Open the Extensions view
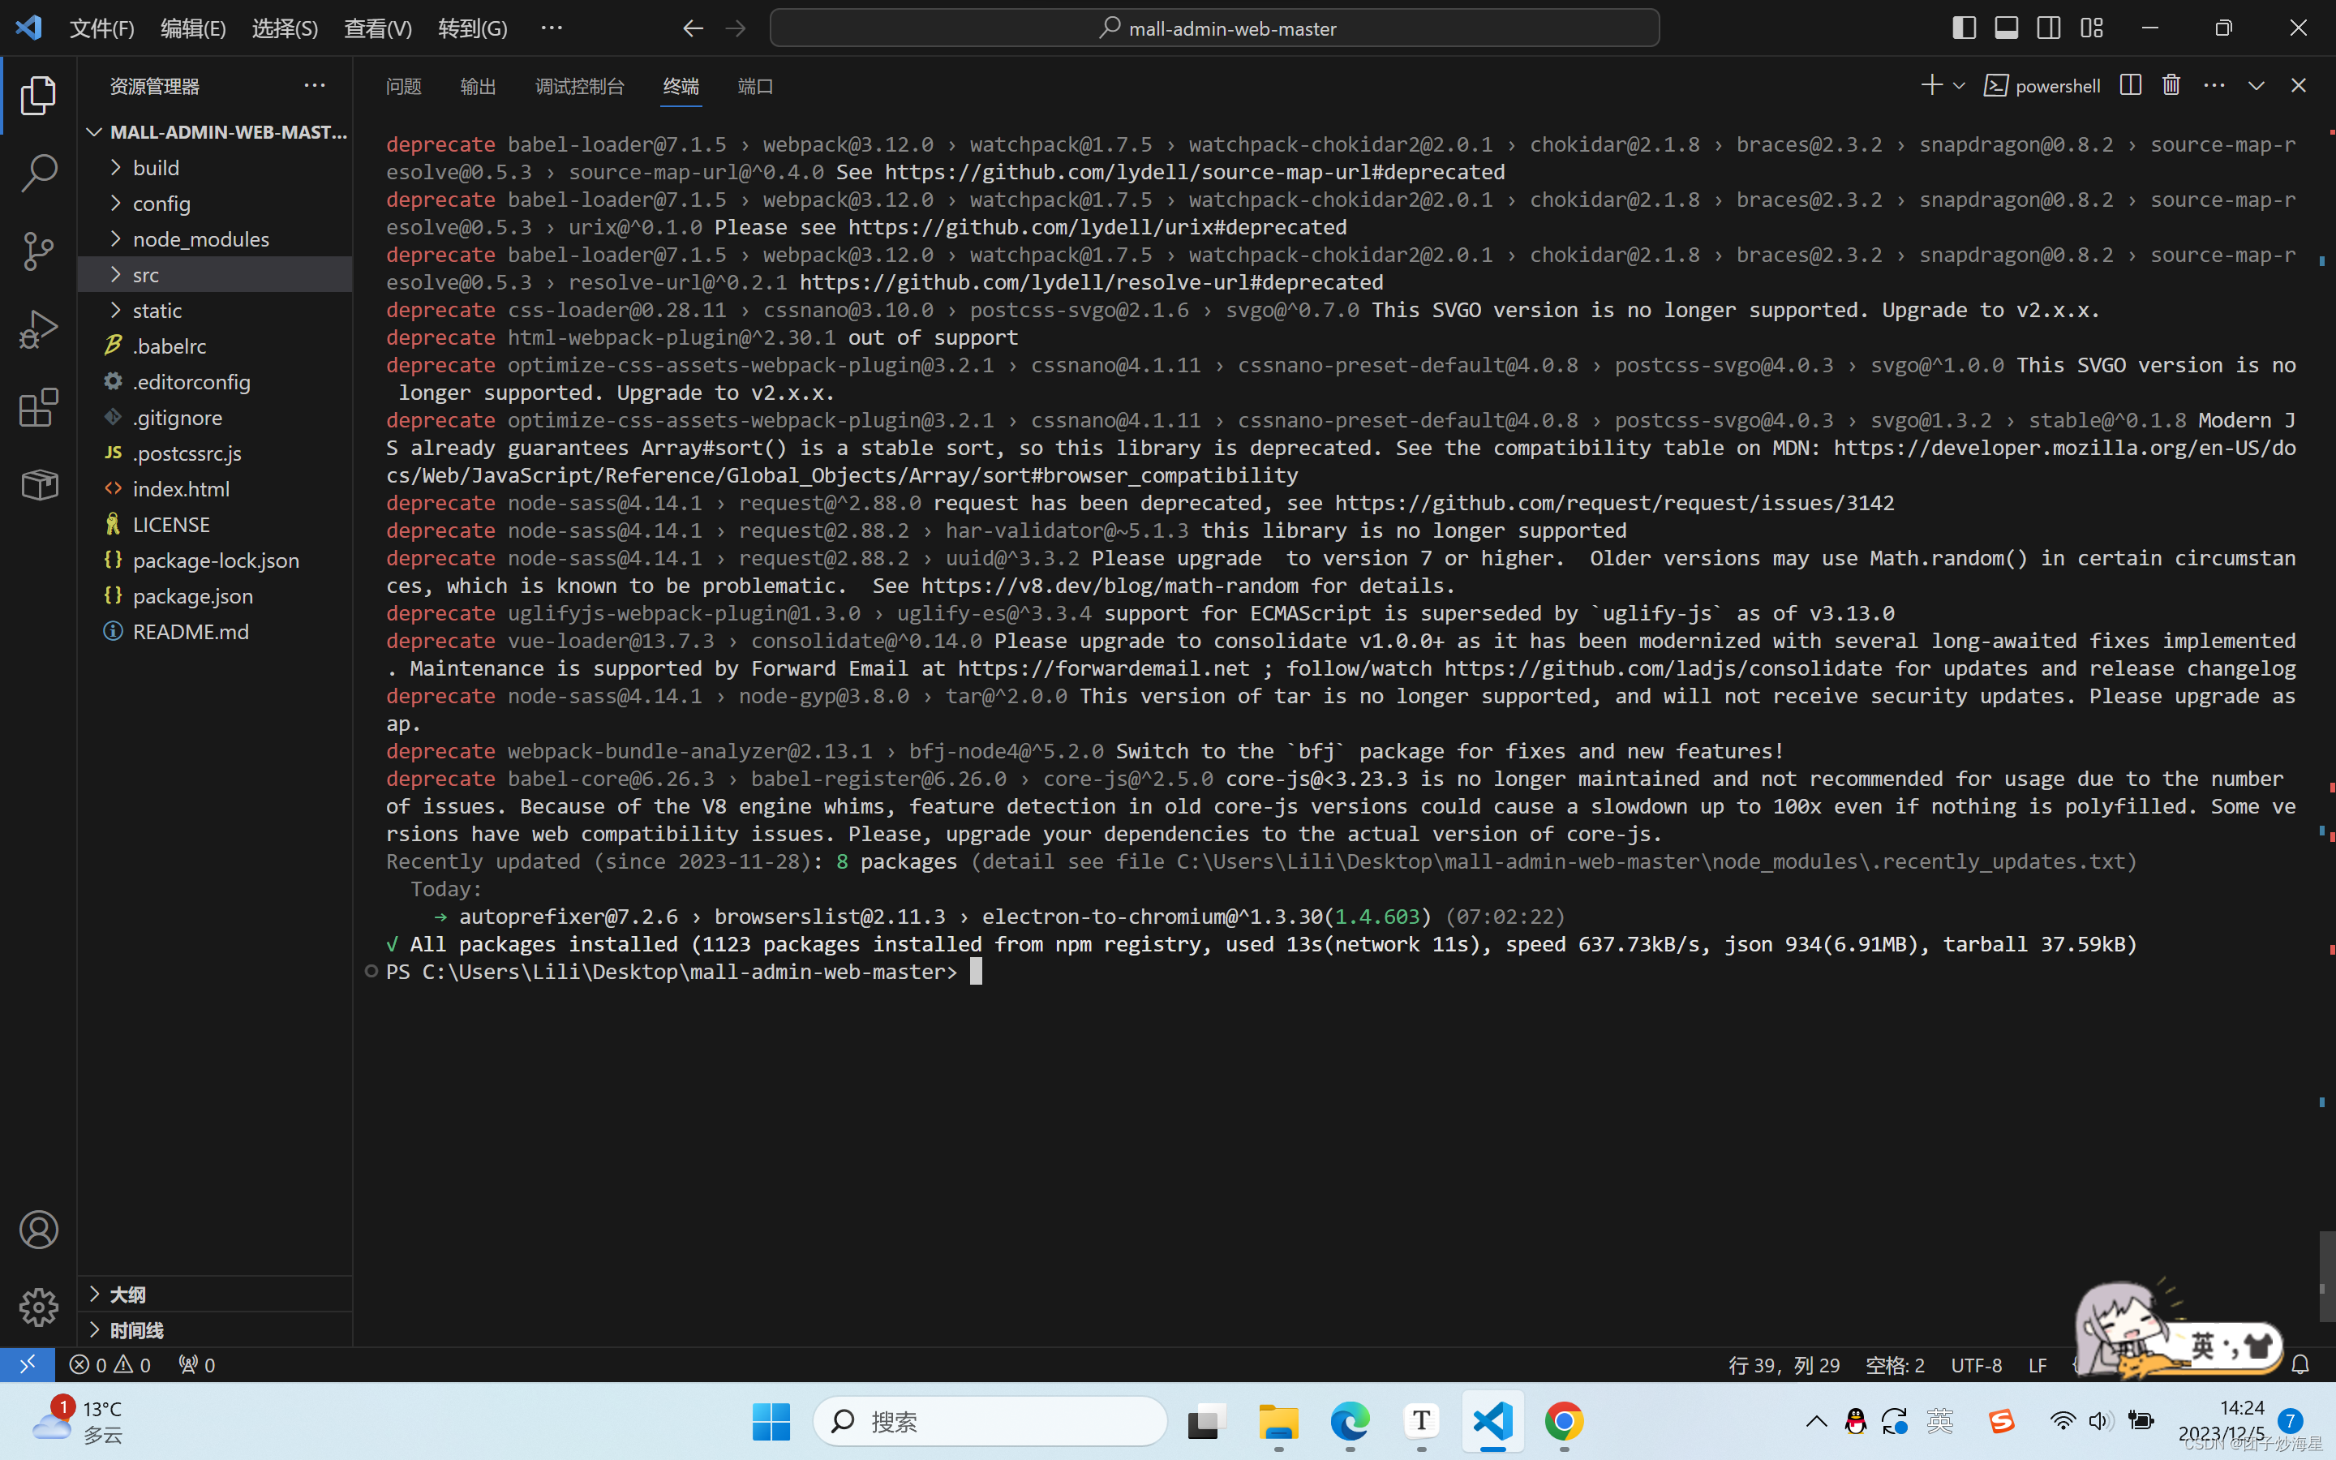 pyautogui.click(x=39, y=407)
